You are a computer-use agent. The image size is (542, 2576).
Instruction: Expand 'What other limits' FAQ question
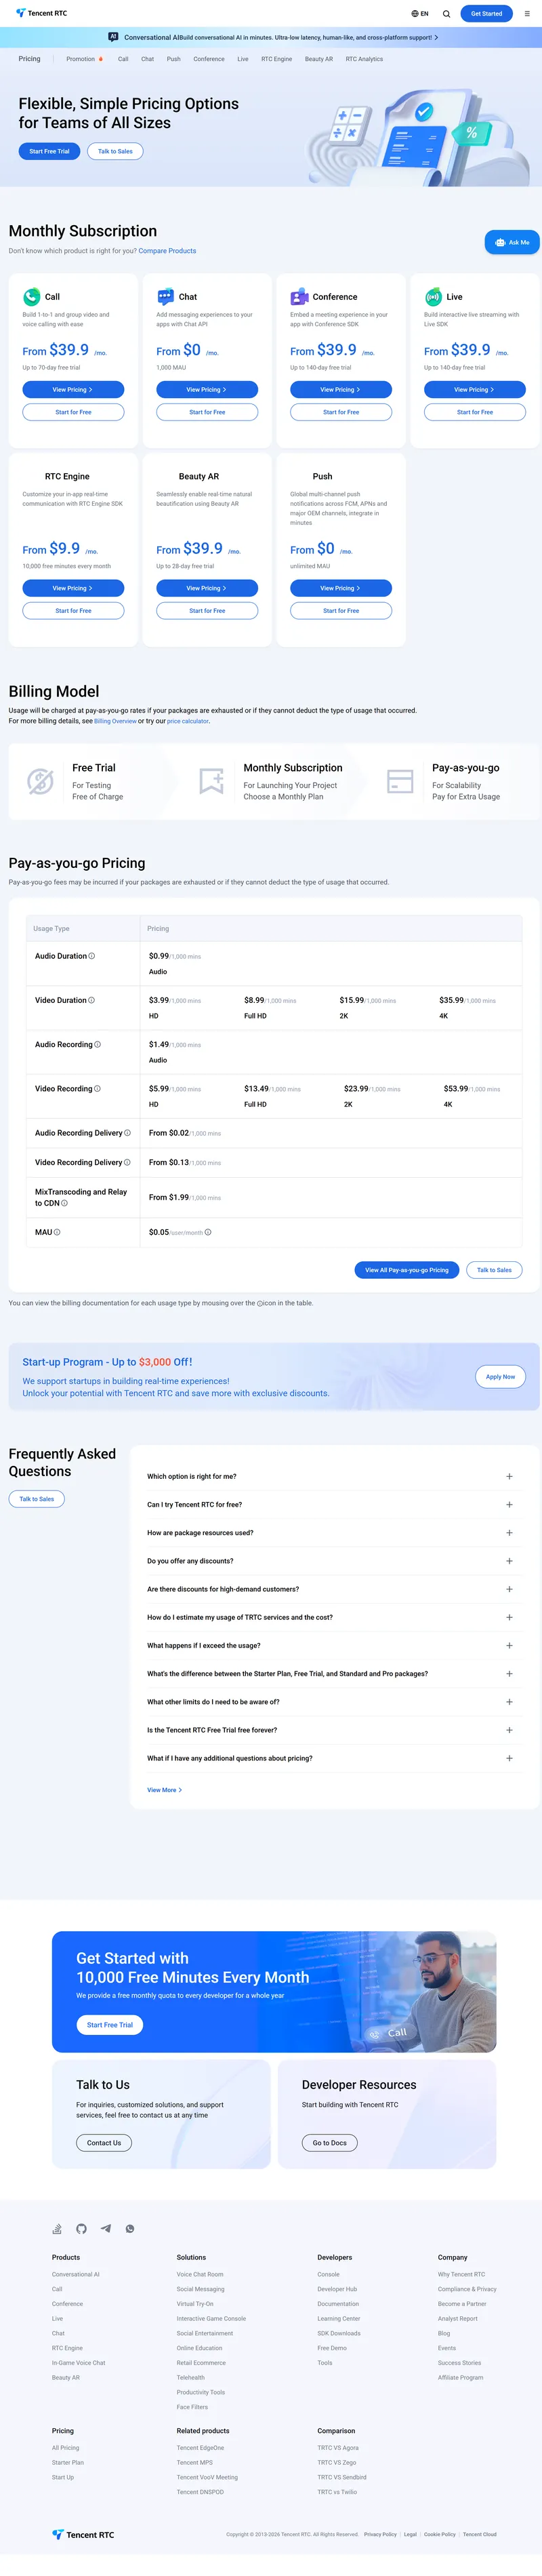point(509,1702)
